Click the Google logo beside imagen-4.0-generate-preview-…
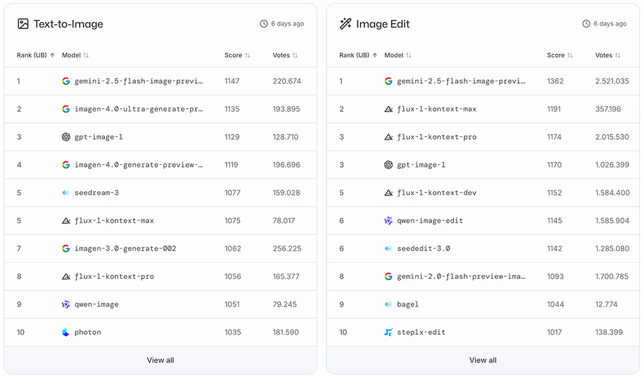Image resolution: width=644 pixels, height=378 pixels. coord(66,165)
